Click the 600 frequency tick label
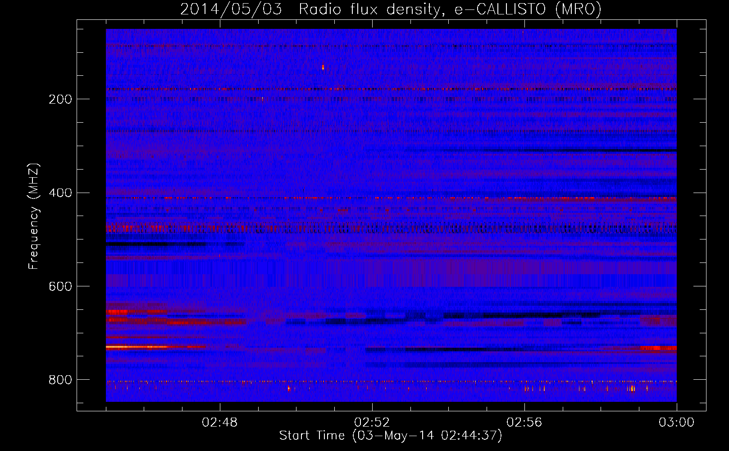This screenshot has width=729, height=451. [x=60, y=286]
